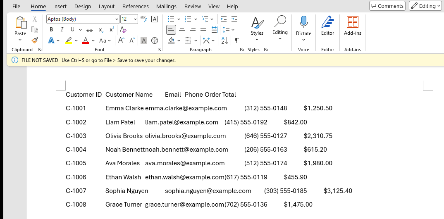The width and height of the screenshot is (444, 219).
Task: Apply borders to paragraph
Action: 188,40
